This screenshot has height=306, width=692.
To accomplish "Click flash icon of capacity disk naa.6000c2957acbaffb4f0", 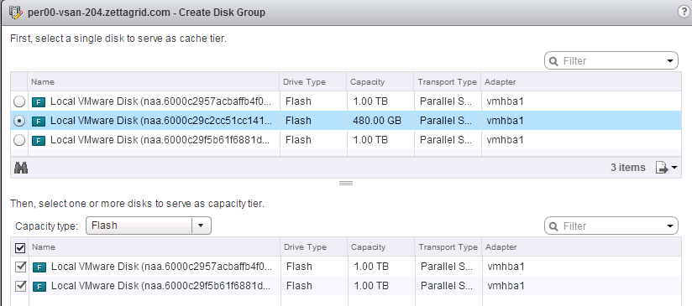I will [x=39, y=267].
